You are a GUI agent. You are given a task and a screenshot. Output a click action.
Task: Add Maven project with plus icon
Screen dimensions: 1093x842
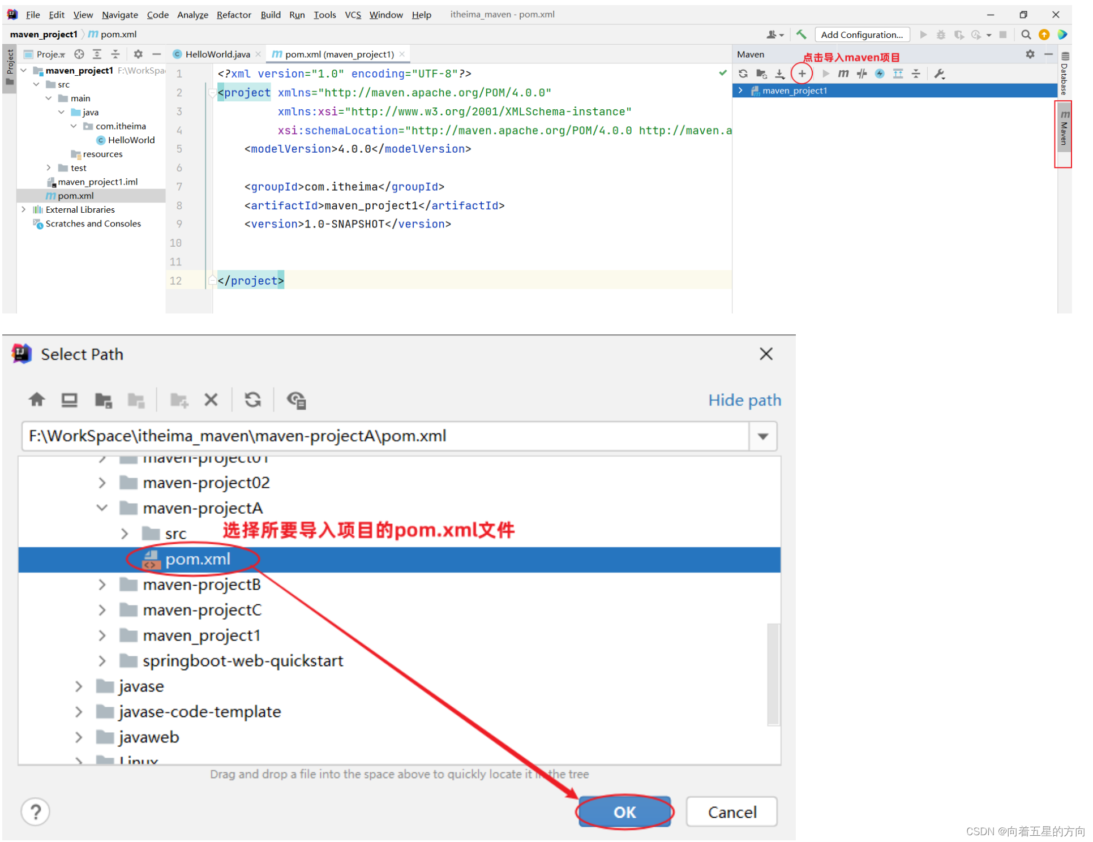[x=801, y=74]
